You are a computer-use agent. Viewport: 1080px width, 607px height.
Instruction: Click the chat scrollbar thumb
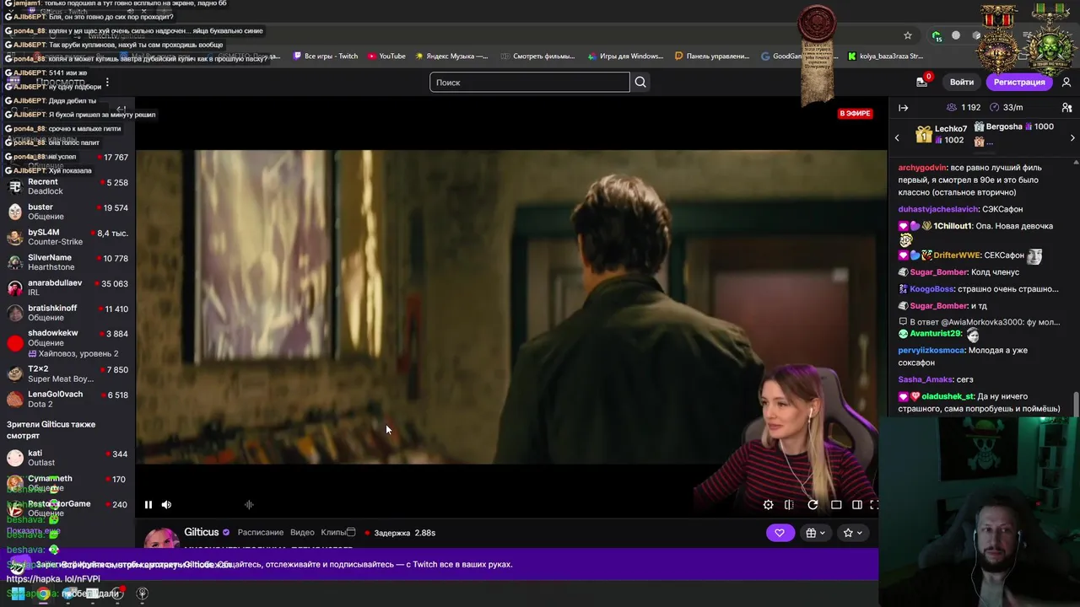[1076, 403]
